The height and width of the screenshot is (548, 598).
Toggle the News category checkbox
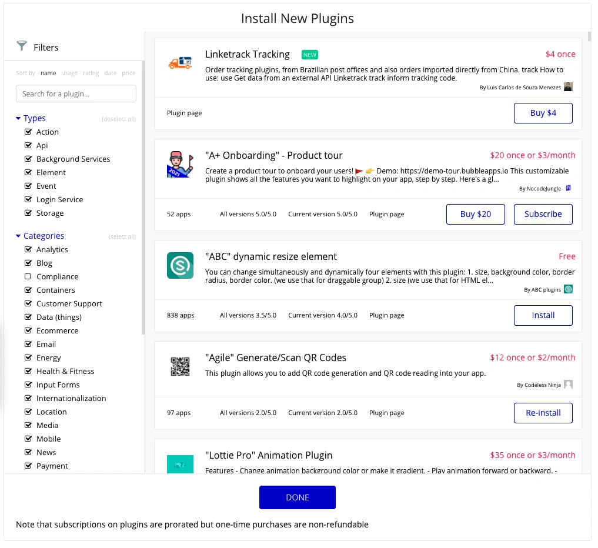coord(28,453)
